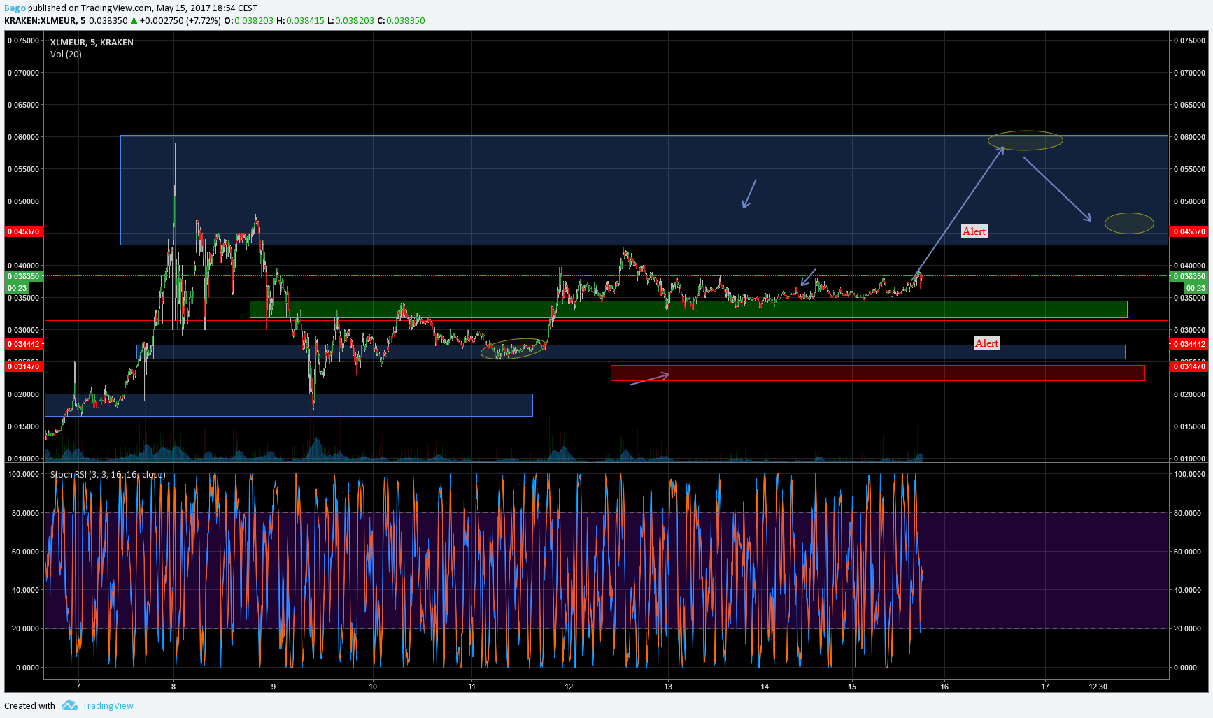
Task: Click date label 10 on the time axis
Action: point(373,687)
